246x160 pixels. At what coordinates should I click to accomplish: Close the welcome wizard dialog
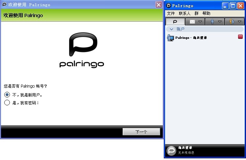[159, 5]
